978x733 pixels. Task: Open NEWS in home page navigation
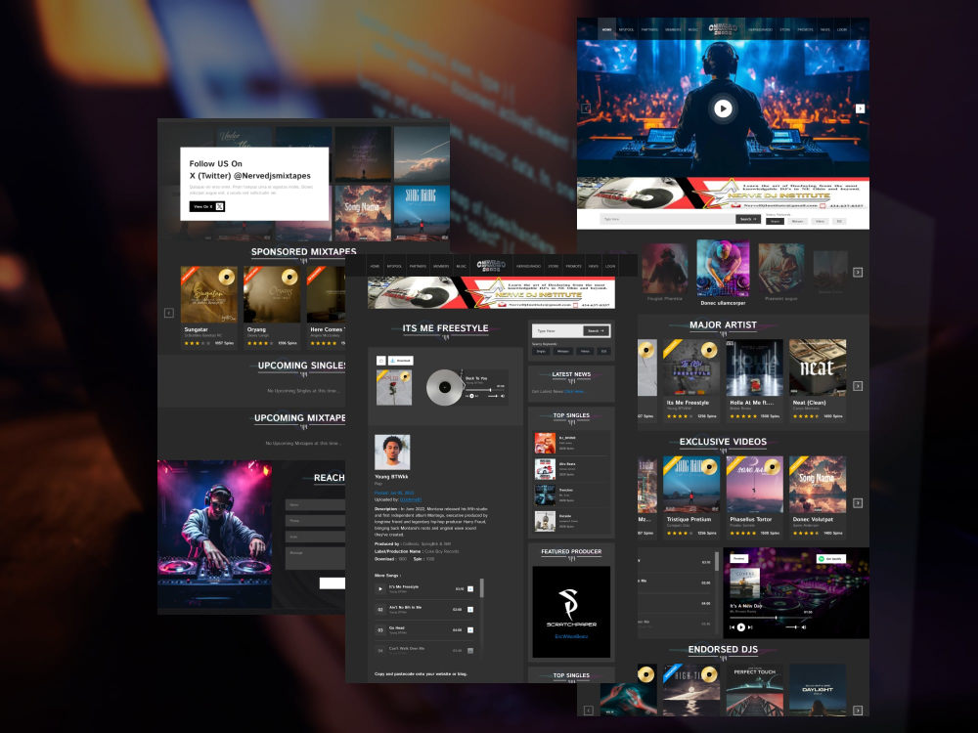click(x=825, y=29)
